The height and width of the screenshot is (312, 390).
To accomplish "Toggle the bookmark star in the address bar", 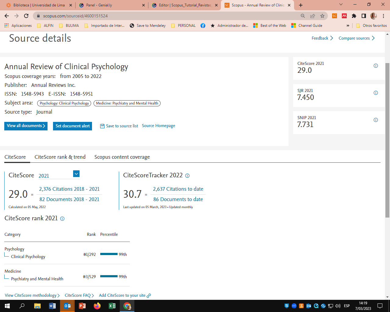I will coord(322,16).
